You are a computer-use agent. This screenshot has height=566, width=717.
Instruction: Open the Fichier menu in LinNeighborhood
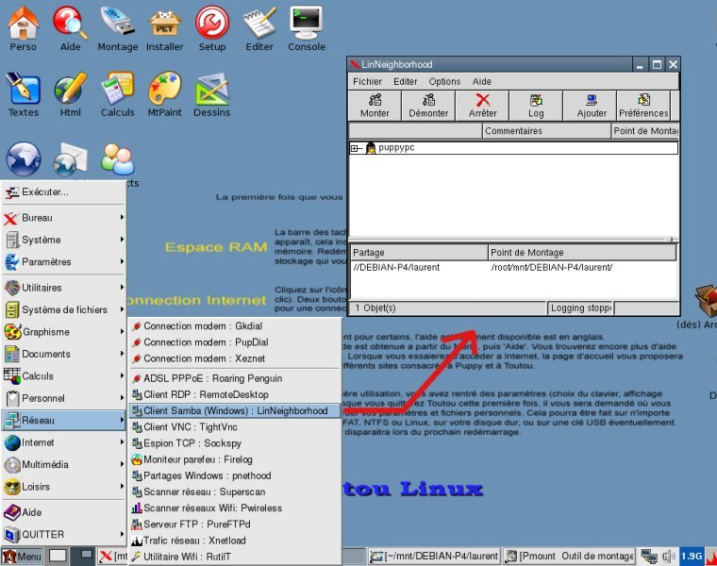click(367, 82)
